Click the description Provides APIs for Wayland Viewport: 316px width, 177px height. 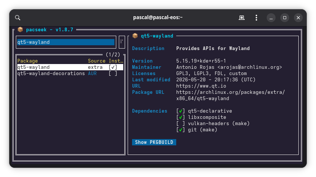click(x=213, y=48)
